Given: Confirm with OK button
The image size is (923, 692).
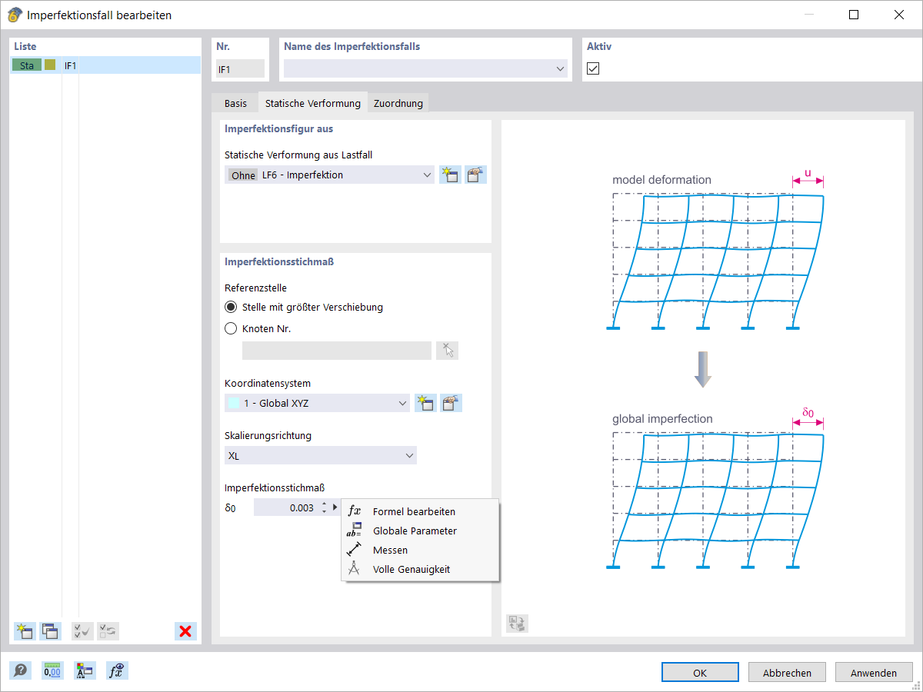Looking at the screenshot, I should click(700, 672).
